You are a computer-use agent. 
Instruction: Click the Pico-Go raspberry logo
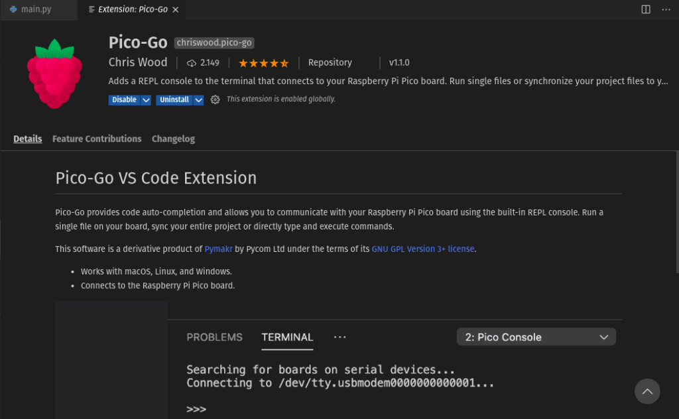coord(54,74)
